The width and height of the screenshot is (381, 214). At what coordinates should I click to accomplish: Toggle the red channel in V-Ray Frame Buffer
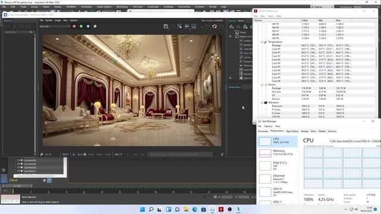click(x=74, y=26)
